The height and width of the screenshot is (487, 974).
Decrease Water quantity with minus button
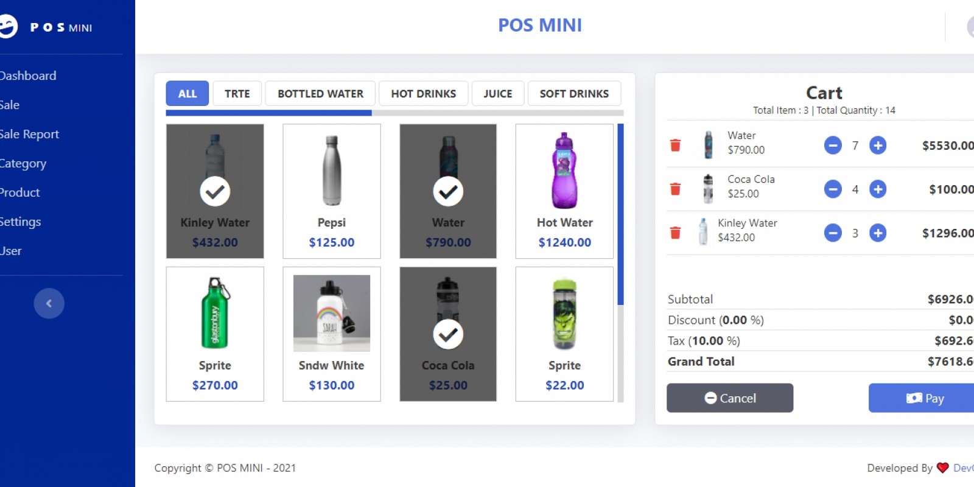point(833,145)
